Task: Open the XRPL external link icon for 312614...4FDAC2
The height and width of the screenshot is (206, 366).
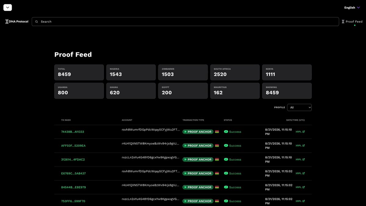Action: [303, 159]
